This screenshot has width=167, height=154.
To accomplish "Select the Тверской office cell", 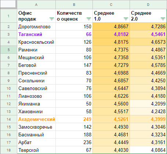I will (36, 150).
